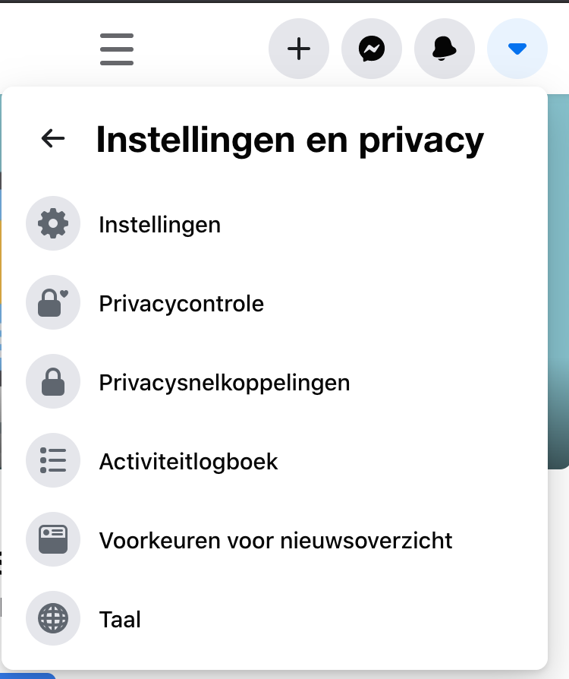The height and width of the screenshot is (679, 569).
Task: Choose the Taal language option
Action: pyautogui.click(x=120, y=620)
